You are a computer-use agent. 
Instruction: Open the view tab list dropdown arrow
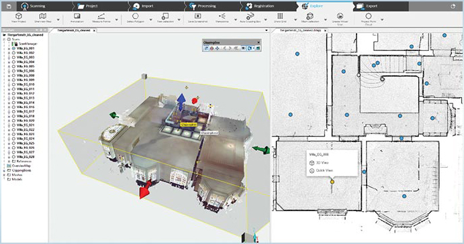(267, 30)
